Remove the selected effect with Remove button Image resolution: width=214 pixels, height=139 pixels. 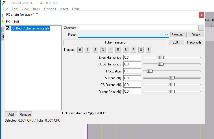pyautogui.click(x=25, y=114)
